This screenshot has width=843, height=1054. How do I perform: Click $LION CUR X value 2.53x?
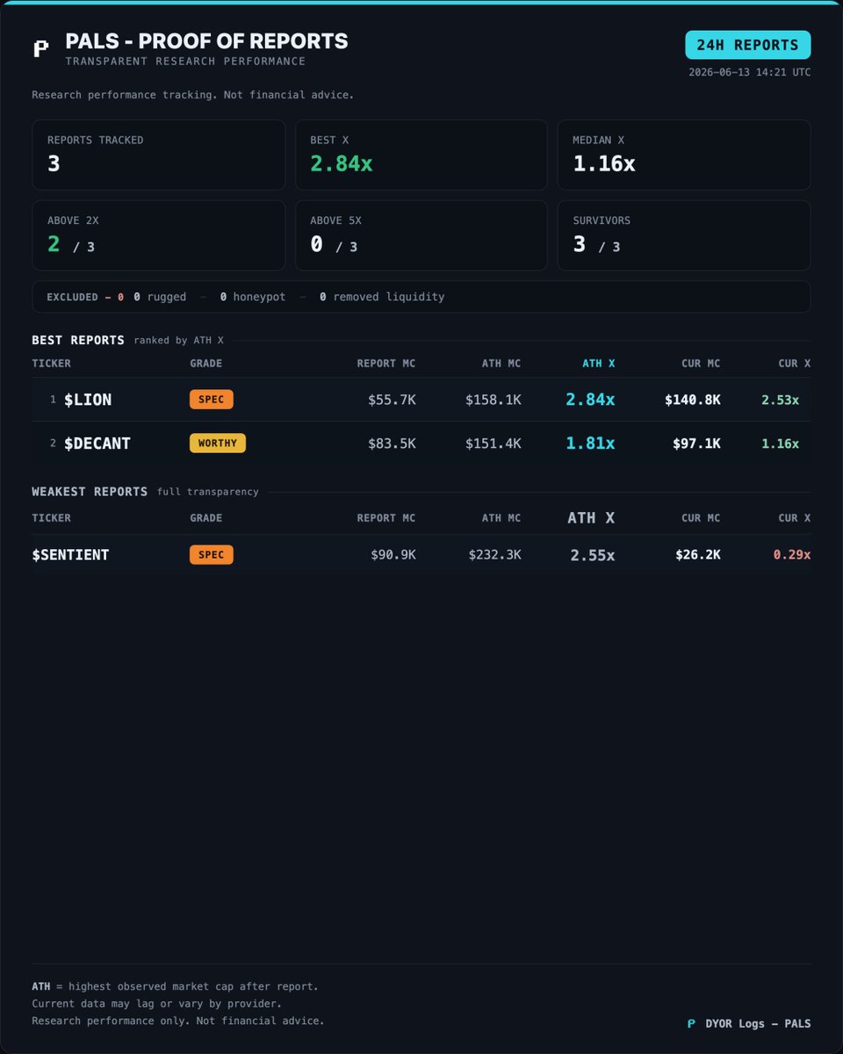coord(781,400)
